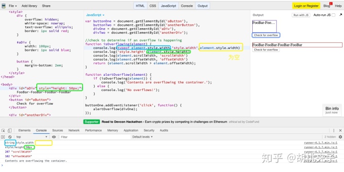Click the '2 hidden' messages indicator
Viewport: 344px width, 172px height.
click(330, 137)
